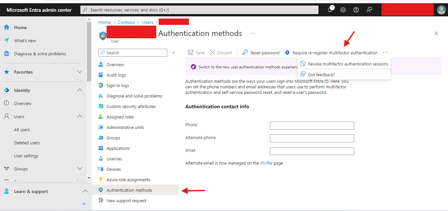Viewport: 448px width, 211px height.
Task: Switch to Sign-in logs
Action: [118, 85]
